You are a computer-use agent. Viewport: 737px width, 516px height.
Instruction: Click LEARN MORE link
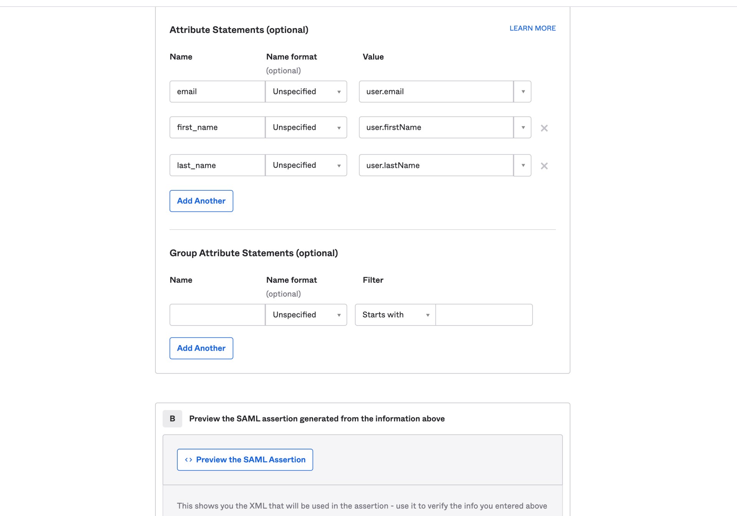coord(532,28)
